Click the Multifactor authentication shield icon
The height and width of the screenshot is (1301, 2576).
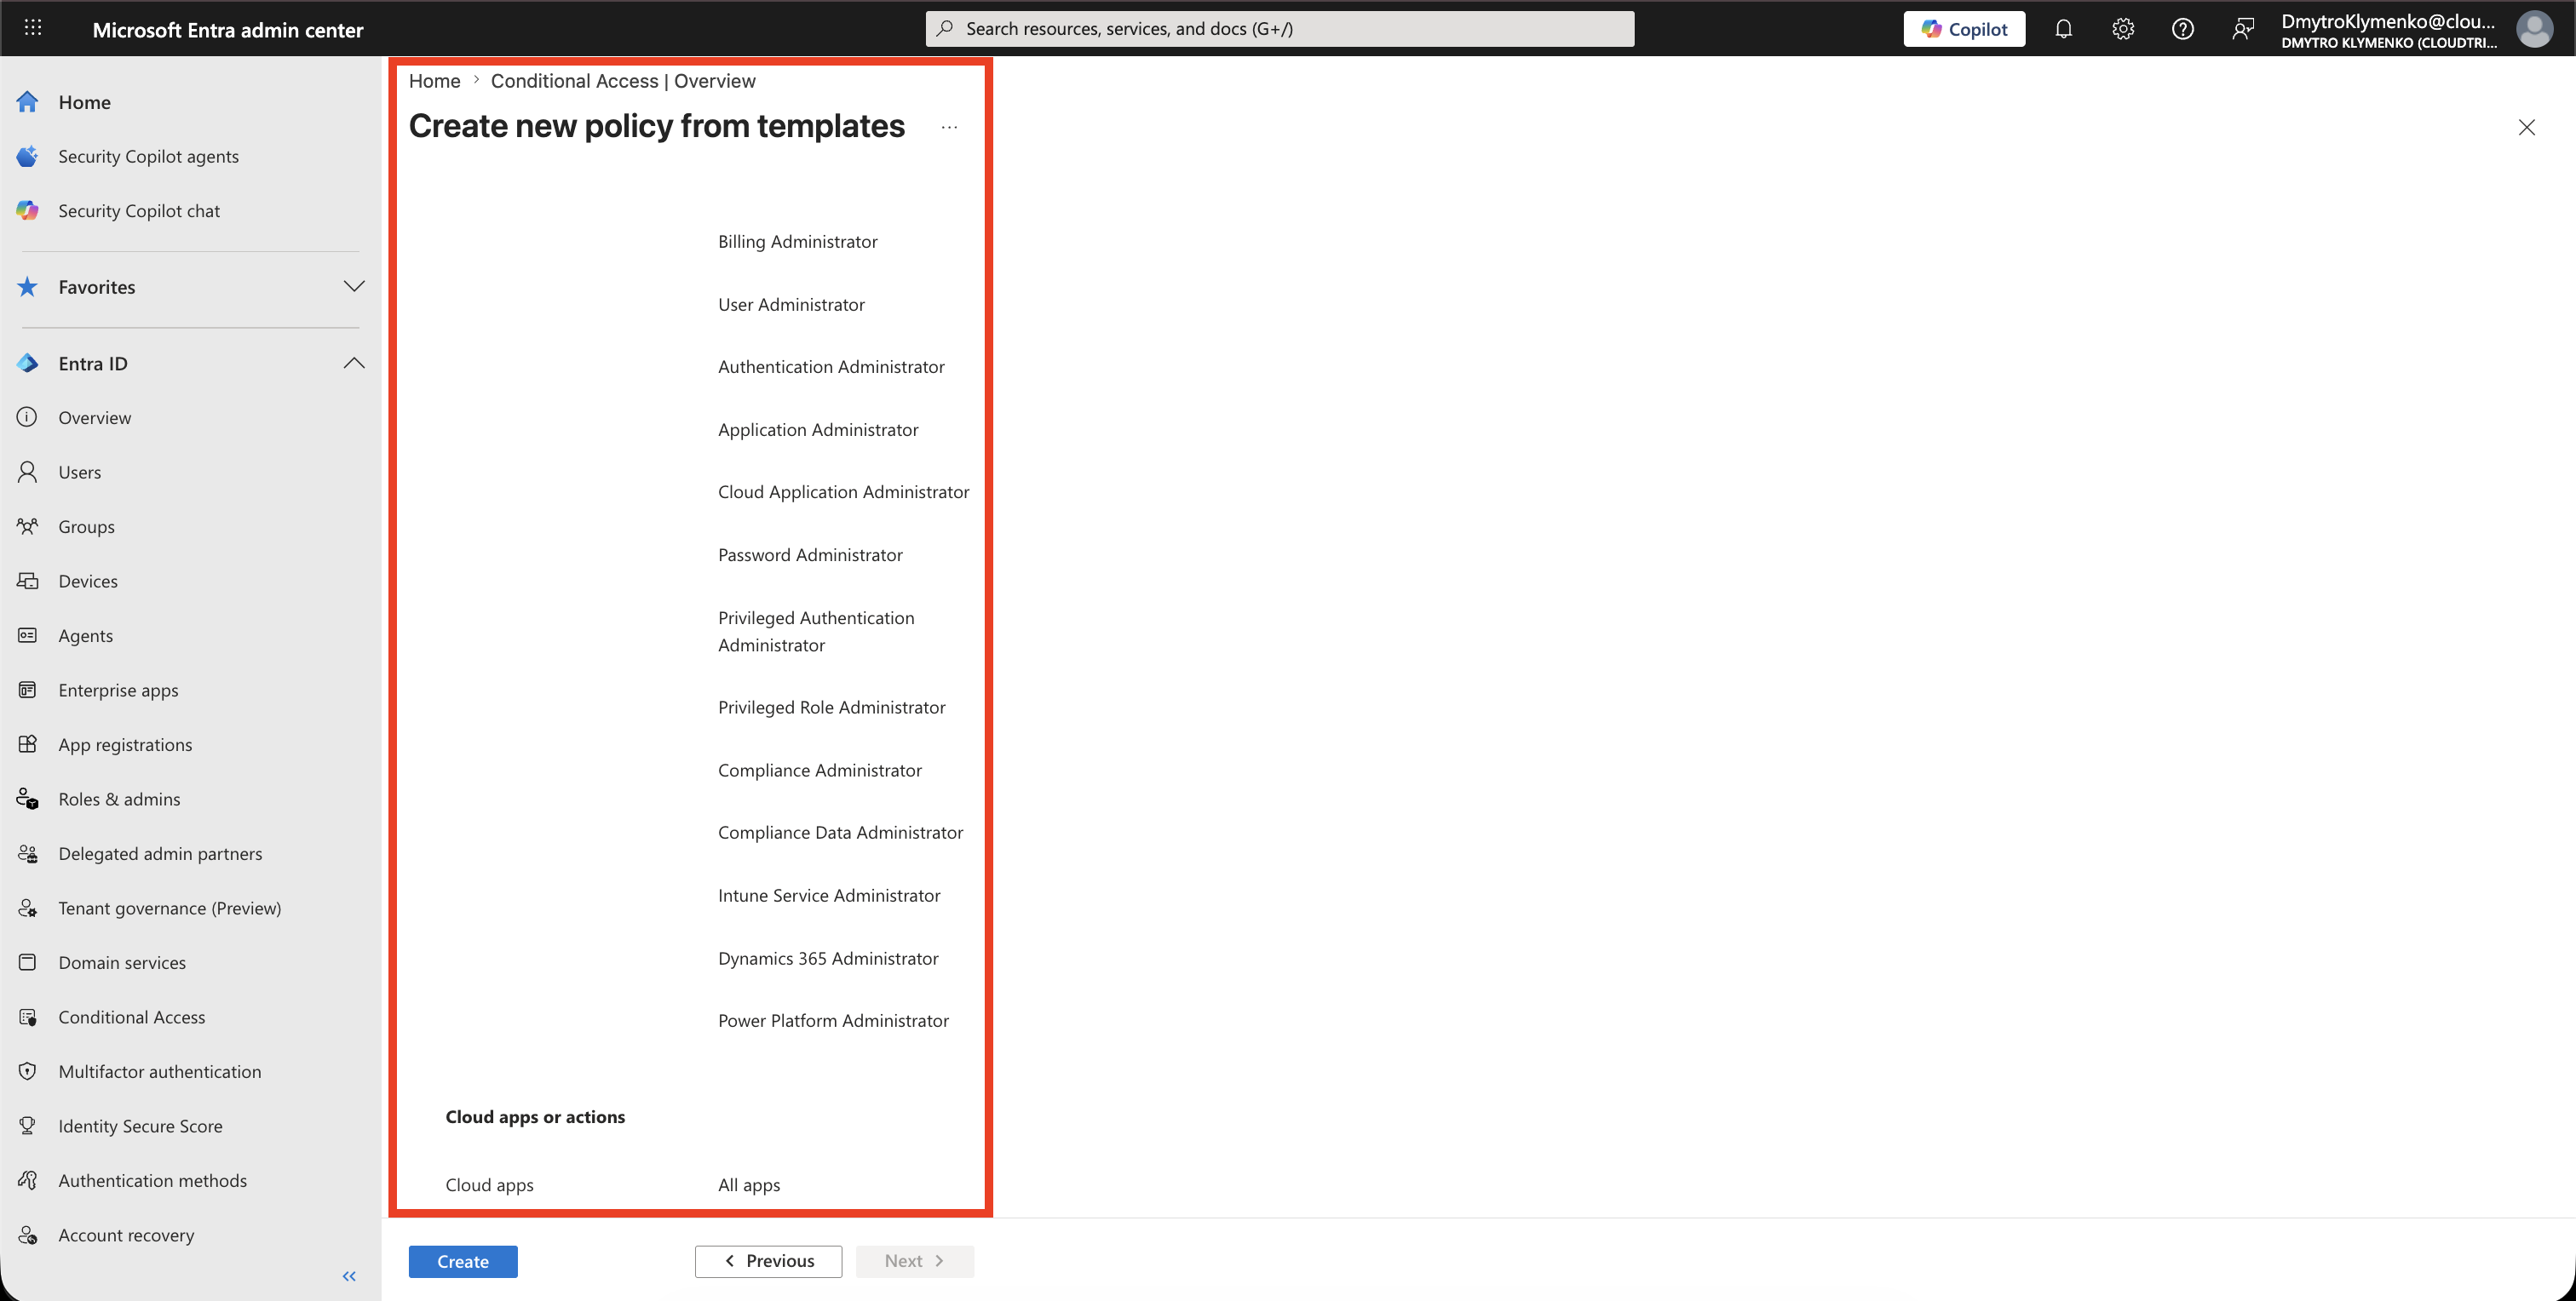27,1071
